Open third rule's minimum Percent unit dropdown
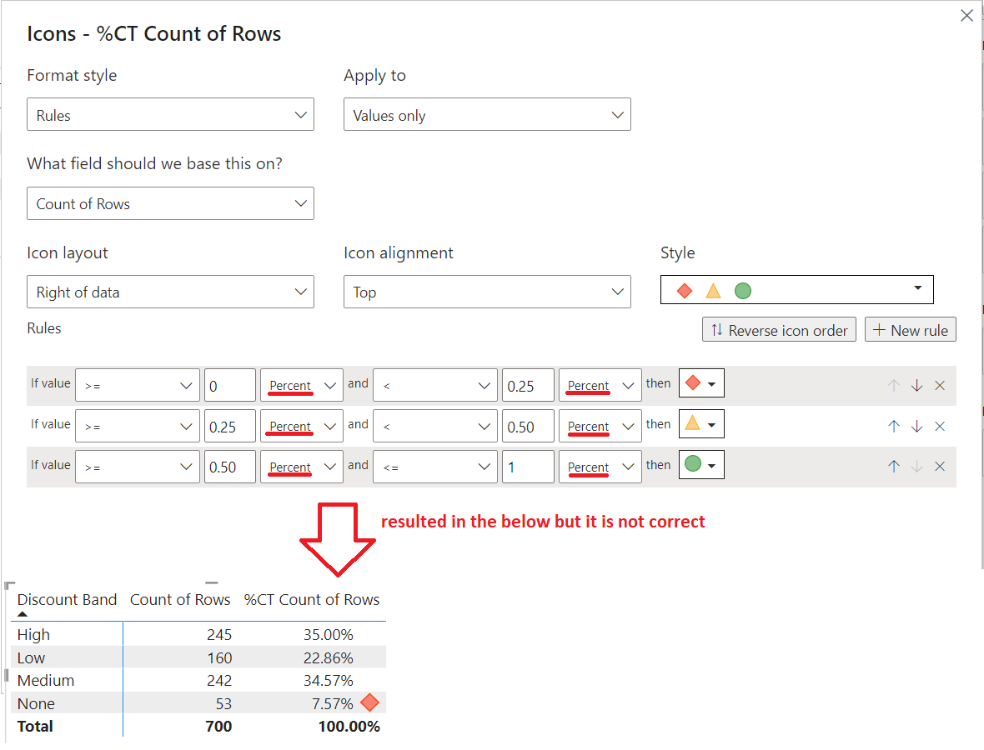 [302, 467]
